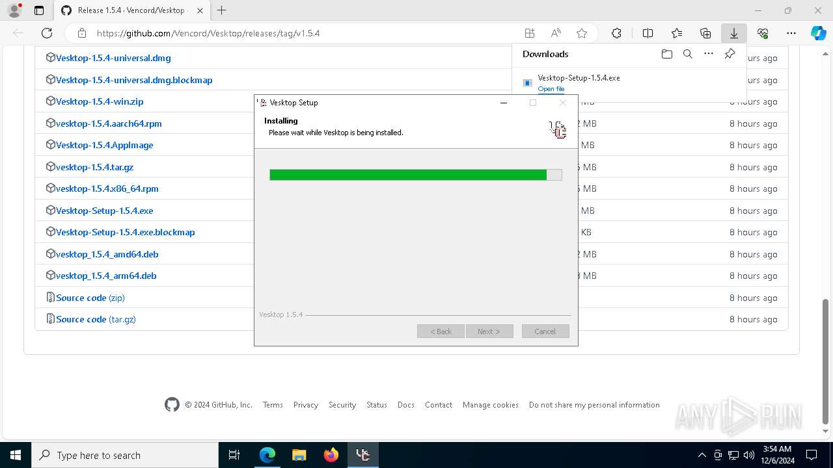Viewport: 833px width, 468px height.
Task: Download vesktop-1.5.4.aarch64.rpm
Action: coord(109,123)
